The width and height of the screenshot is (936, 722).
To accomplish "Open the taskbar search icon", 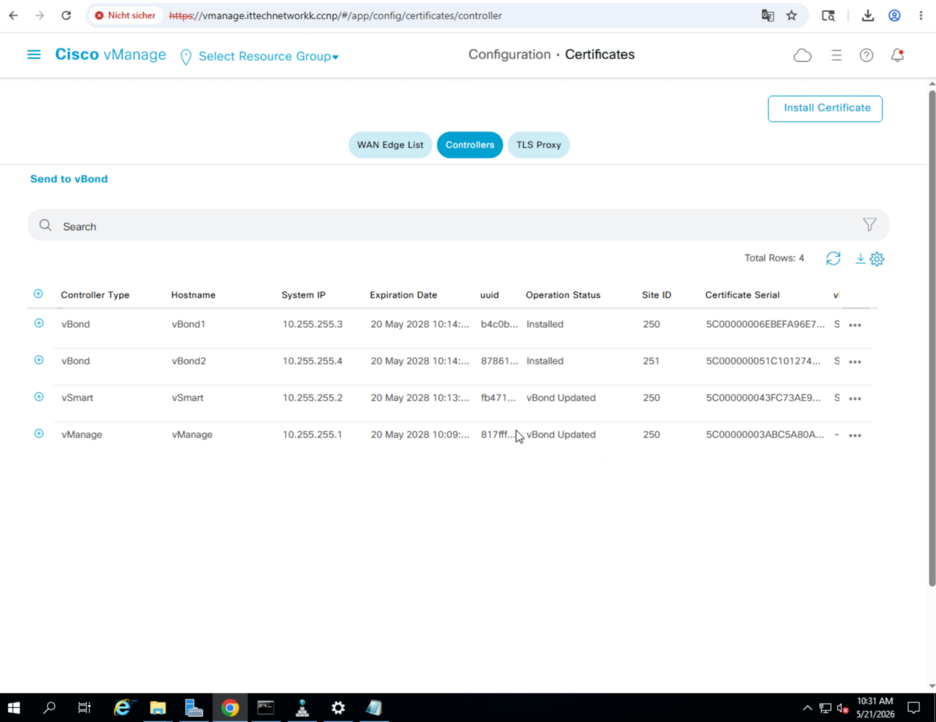I will [x=49, y=708].
